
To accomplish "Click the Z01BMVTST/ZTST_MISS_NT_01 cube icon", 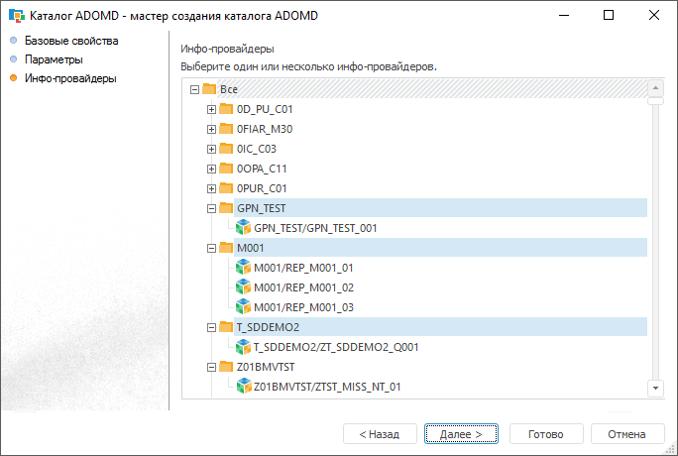I will (x=244, y=387).
